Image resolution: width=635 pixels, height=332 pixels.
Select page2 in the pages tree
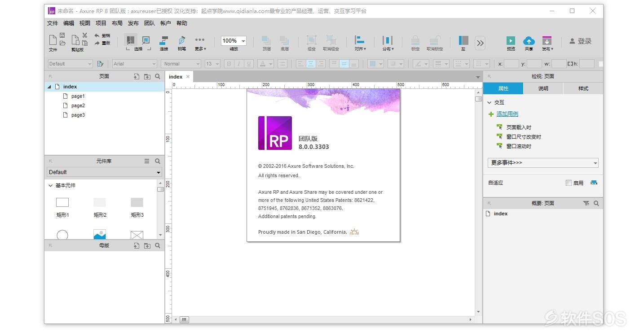pyautogui.click(x=78, y=105)
